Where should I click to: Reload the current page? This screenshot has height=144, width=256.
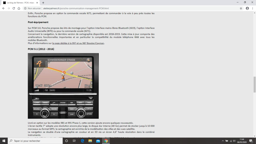click(x=14, y=8)
